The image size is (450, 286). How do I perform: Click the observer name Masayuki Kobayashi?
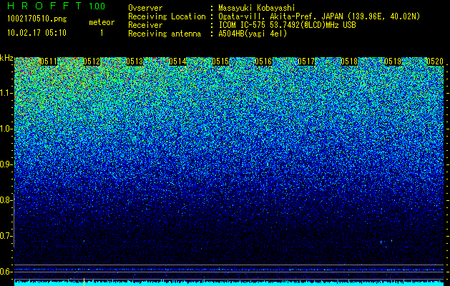(257, 8)
